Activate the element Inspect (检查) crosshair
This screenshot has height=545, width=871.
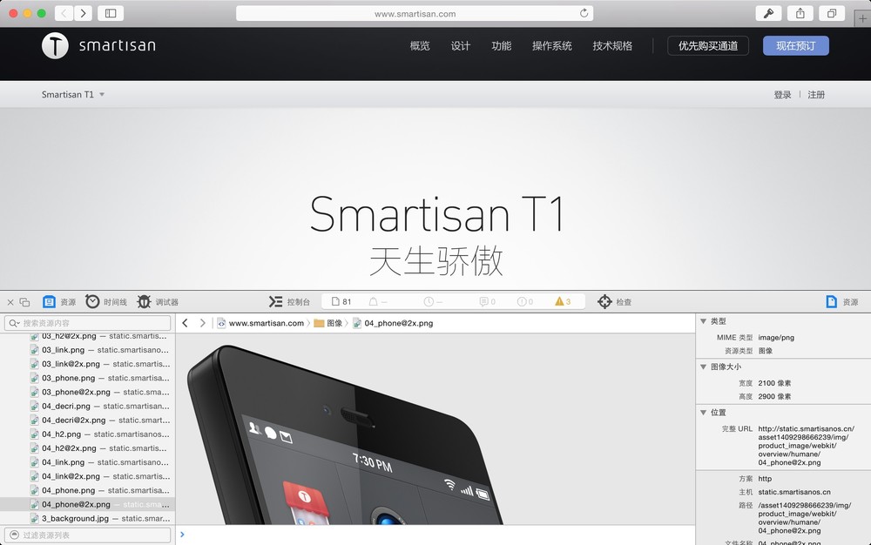coord(604,302)
